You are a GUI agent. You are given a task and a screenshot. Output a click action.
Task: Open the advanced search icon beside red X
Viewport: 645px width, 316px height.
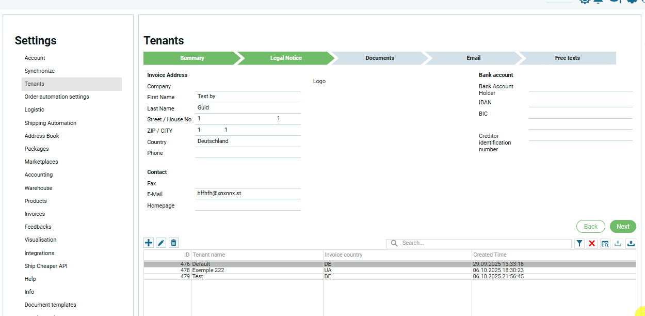click(x=605, y=243)
